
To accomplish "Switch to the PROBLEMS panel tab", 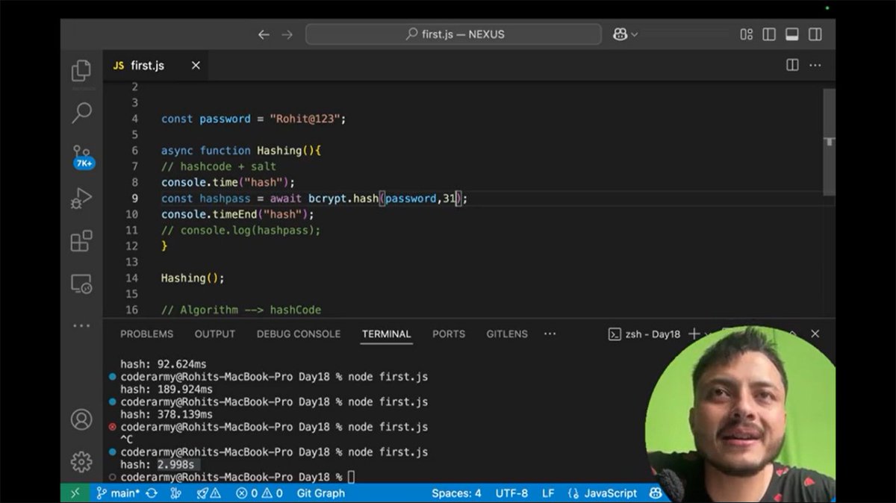I will (x=146, y=334).
